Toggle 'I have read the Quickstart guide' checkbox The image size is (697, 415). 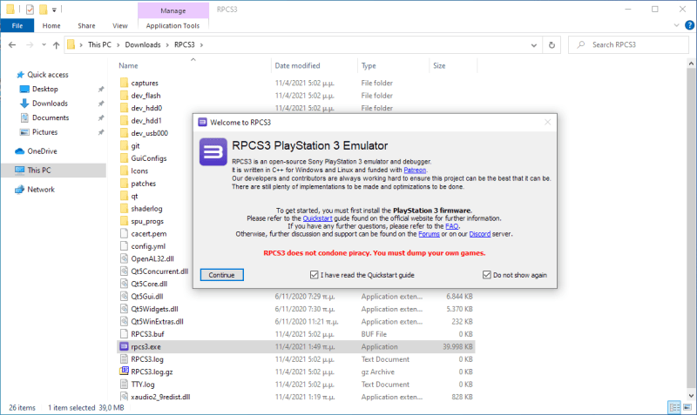315,275
